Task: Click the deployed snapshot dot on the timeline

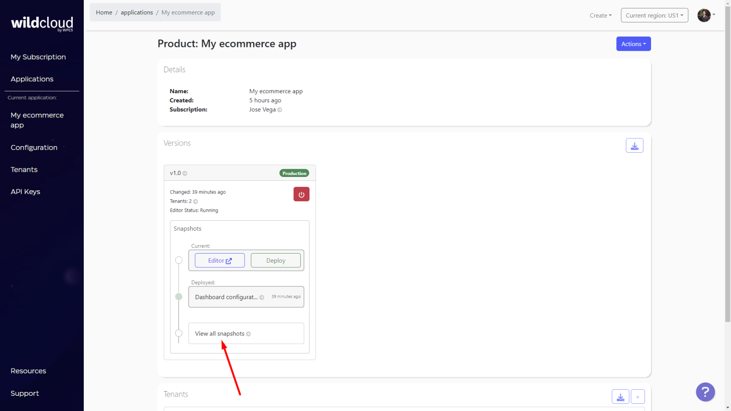Action: [178, 296]
